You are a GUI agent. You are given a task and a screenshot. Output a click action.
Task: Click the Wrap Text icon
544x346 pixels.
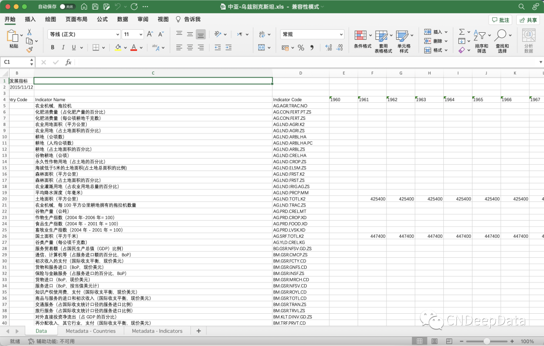(262, 34)
